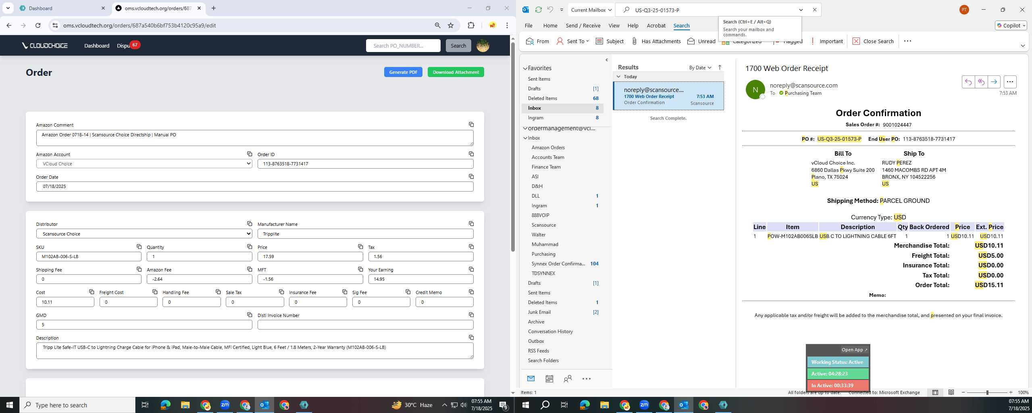The height and width of the screenshot is (413, 1032).
Task: Open Outlook File menu
Action: [528, 25]
